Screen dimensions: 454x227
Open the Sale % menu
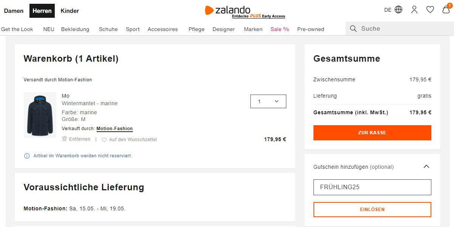point(280,29)
